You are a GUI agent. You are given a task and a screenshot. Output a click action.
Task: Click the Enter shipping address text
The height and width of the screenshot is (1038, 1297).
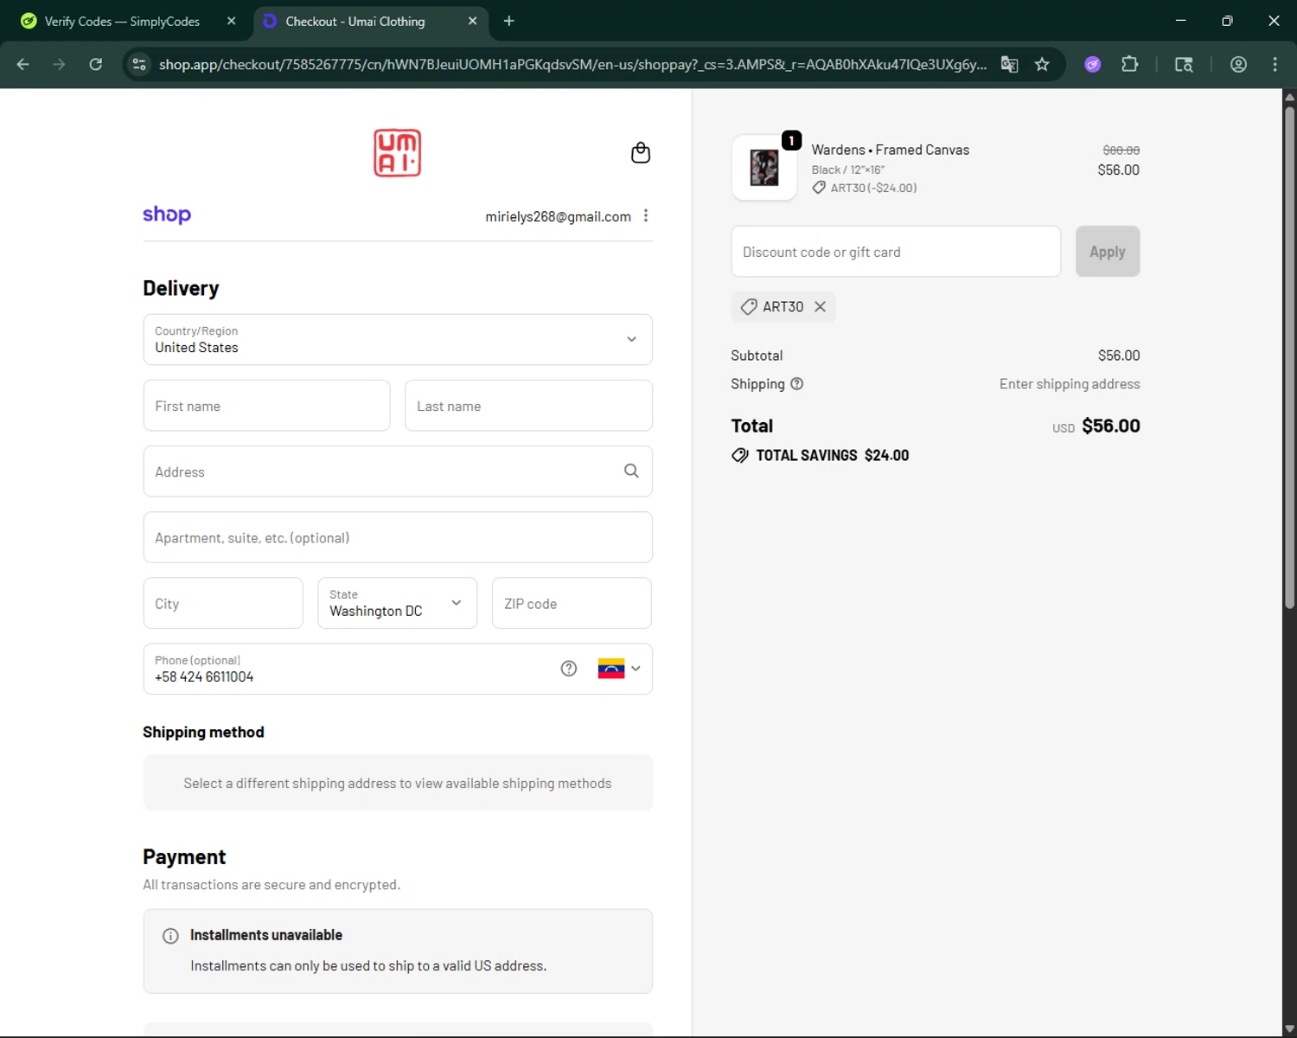pyautogui.click(x=1070, y=384)
